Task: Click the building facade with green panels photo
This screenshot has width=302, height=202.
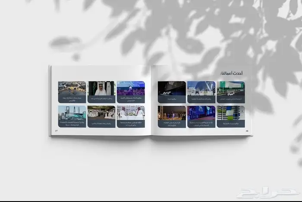Action: pyautogui.click(x=230, y=112)
